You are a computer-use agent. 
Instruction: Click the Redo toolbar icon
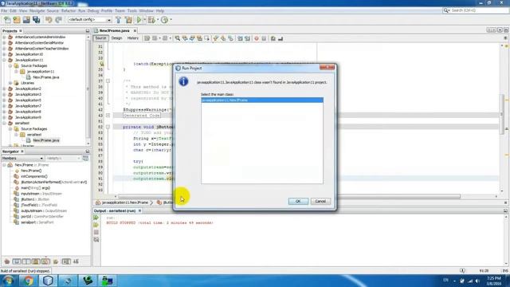tap(58, 20)
